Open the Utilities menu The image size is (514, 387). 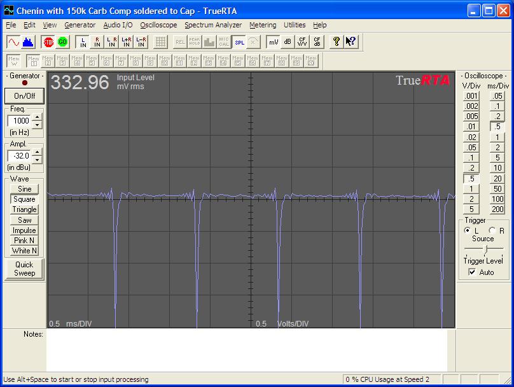click(x=295, y=25)
